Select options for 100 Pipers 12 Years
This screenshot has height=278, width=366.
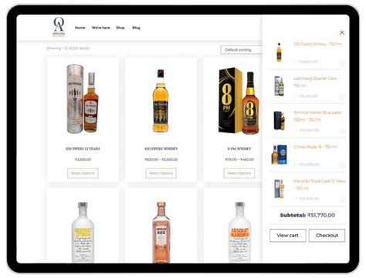83,173
